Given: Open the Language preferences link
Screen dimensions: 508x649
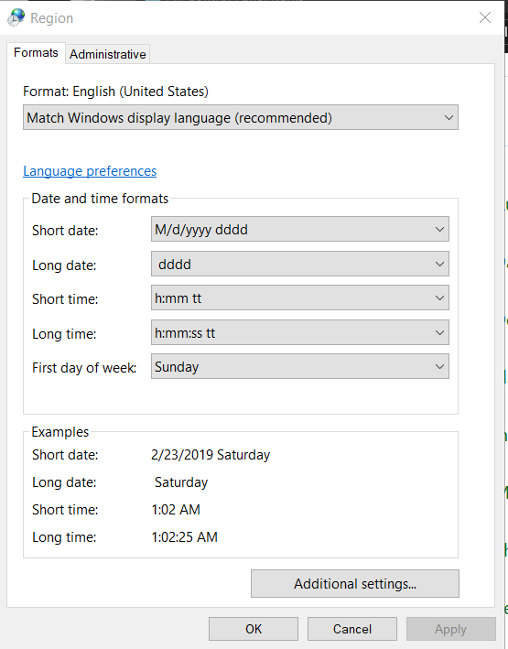Looking at the screenshot, I should click(90, 171).
